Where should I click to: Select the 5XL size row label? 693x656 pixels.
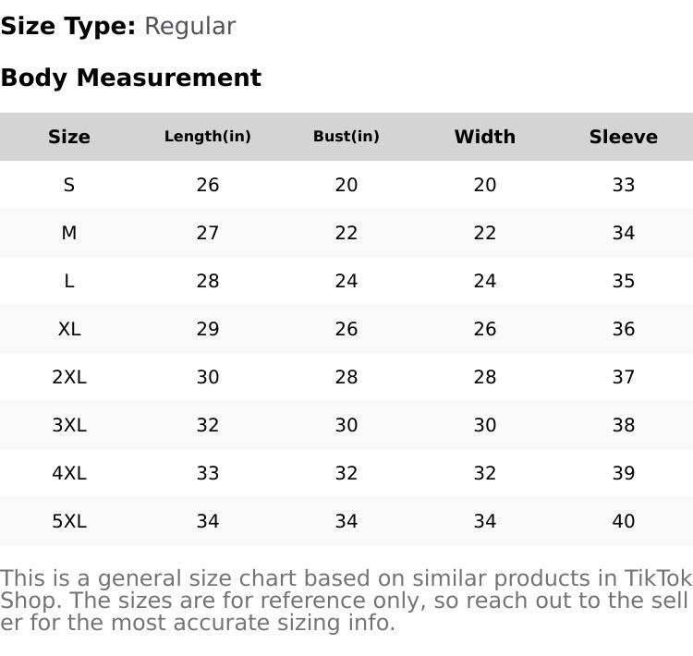[x=69, y=521]
